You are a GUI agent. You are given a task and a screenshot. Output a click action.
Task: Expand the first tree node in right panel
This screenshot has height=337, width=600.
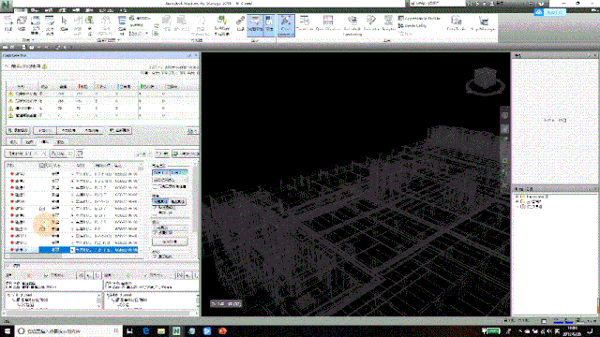pyautogui.click(x=517, y=197)
